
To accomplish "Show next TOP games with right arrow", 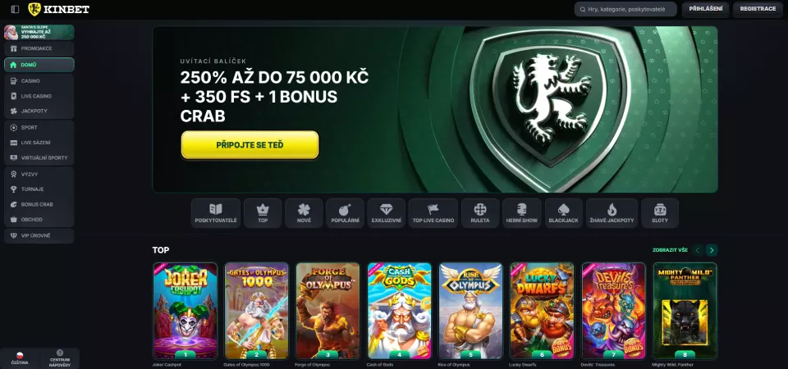I will (711, 250).
